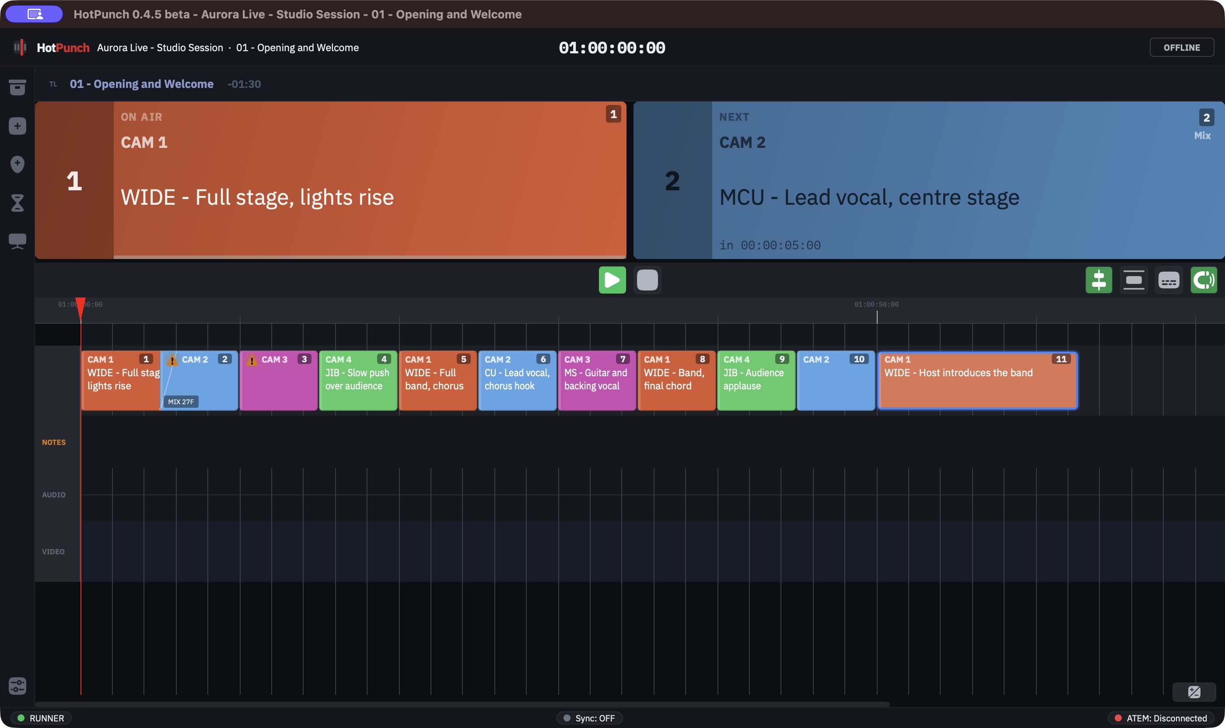The image size is (1225, 728).
Task: Select clip 5 WIDE Full band, chorus
Action: click(438, 381)
